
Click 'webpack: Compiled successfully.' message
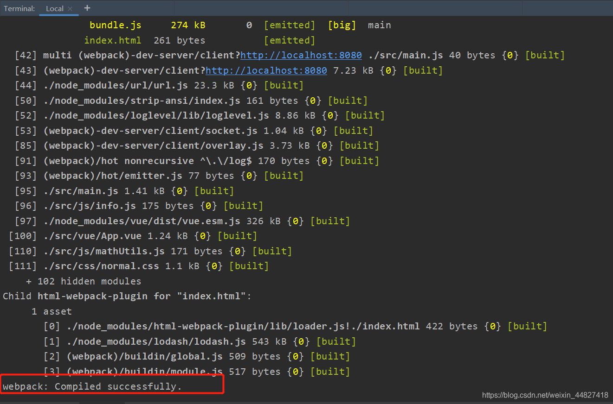[92, 386]
